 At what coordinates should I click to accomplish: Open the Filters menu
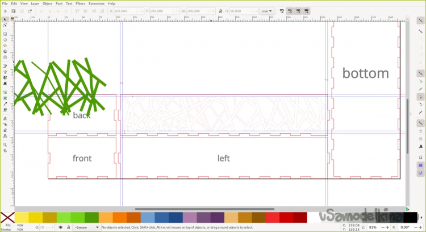[80, 3]
